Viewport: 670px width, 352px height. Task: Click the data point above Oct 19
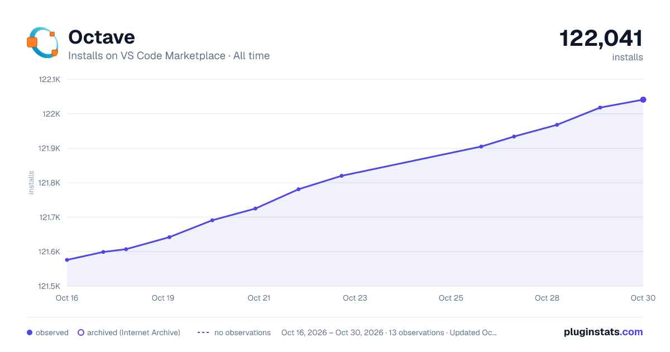pos(169,237)
